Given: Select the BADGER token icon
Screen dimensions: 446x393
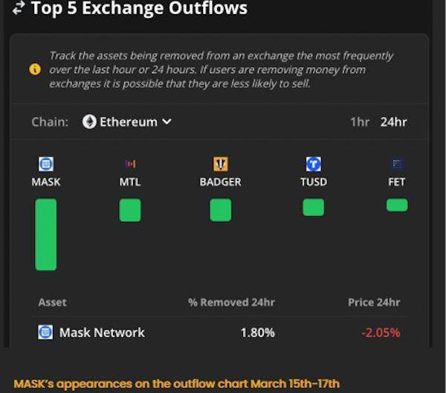Looking at the screenshot, I should [x=221, y=164].
